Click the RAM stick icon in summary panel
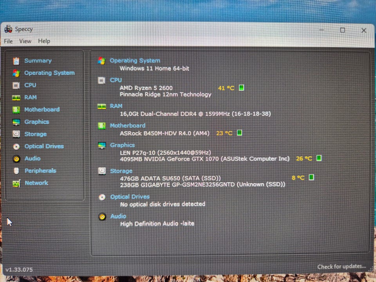Image resolution: width=376 pixels, height=282 pixels. point(102,107)
